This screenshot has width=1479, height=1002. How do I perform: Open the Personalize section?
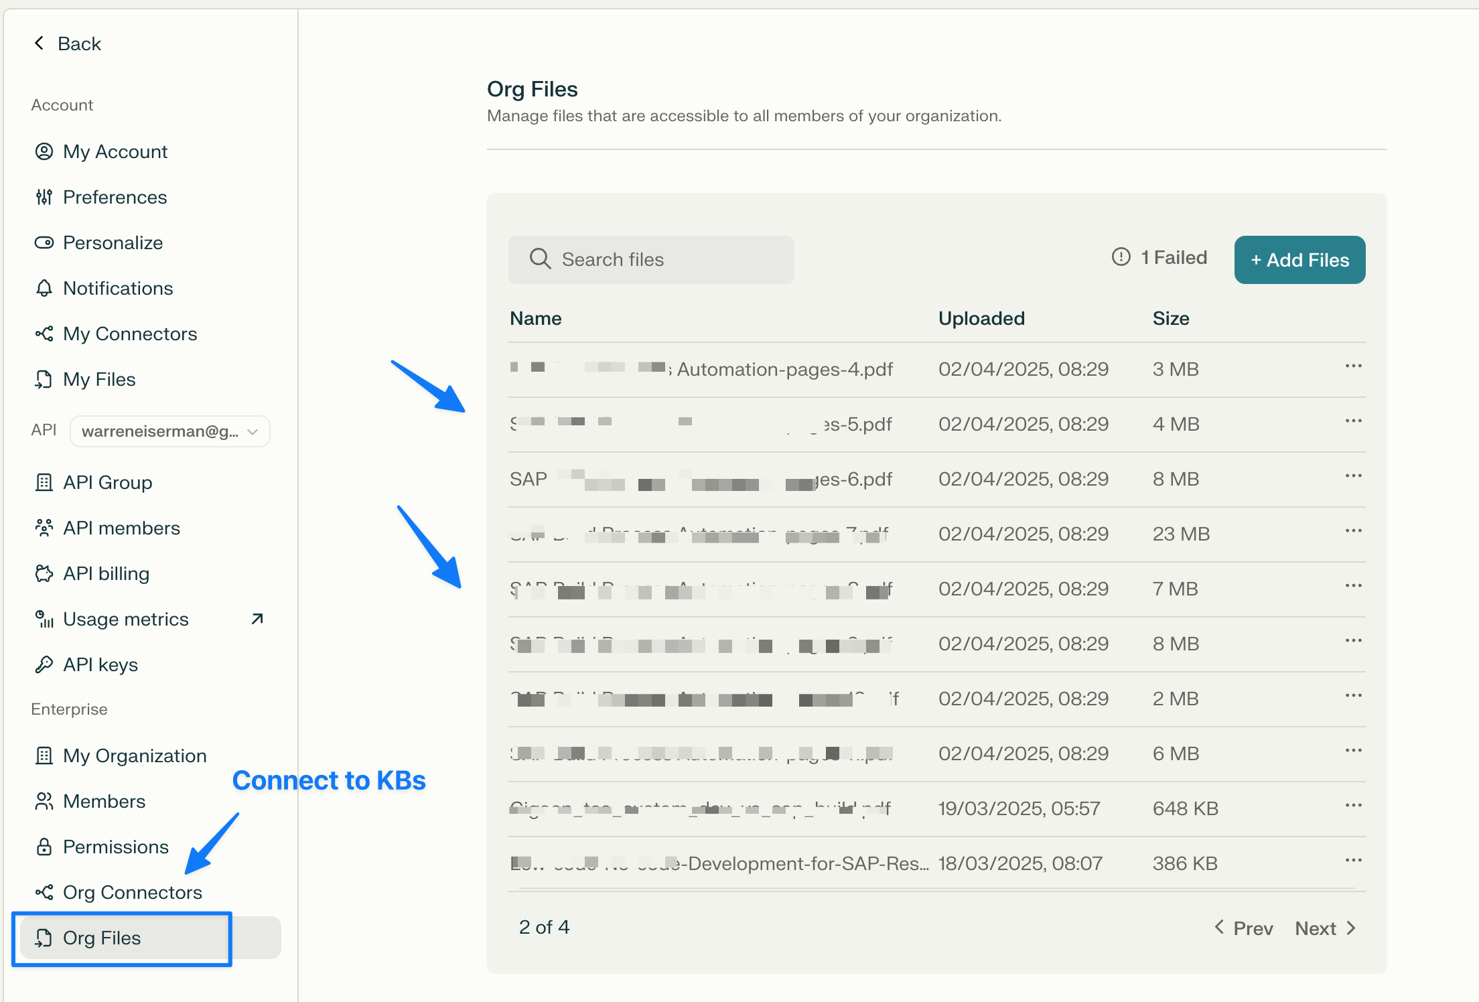click(x=113, y=242)
